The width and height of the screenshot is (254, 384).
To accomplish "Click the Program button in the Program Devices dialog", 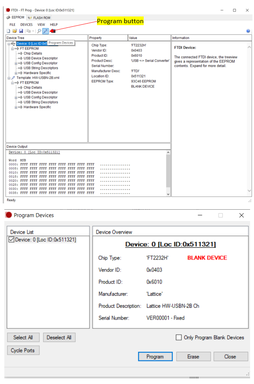I will tap(155, 357).
